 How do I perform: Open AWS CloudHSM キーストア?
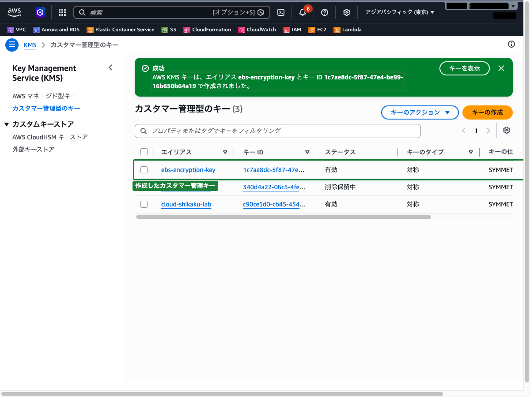pyautogui.click(x=50, y=137)
